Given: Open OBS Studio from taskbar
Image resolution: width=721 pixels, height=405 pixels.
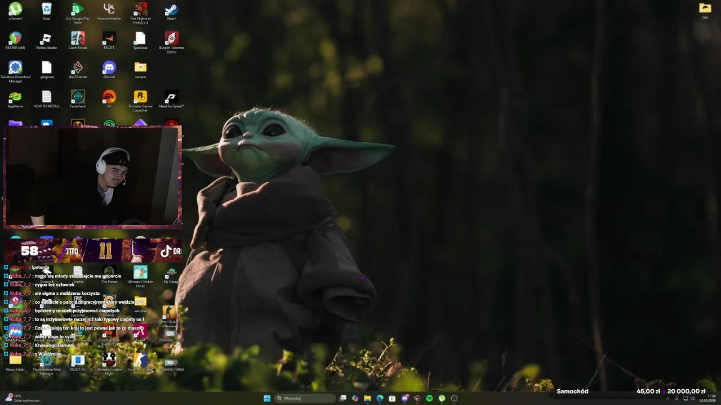Looking at the screenshot, I should tap(454, 398).
